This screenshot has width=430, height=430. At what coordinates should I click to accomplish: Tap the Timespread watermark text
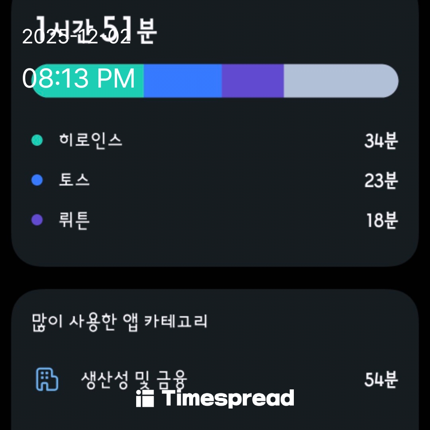tap(228, 399)
